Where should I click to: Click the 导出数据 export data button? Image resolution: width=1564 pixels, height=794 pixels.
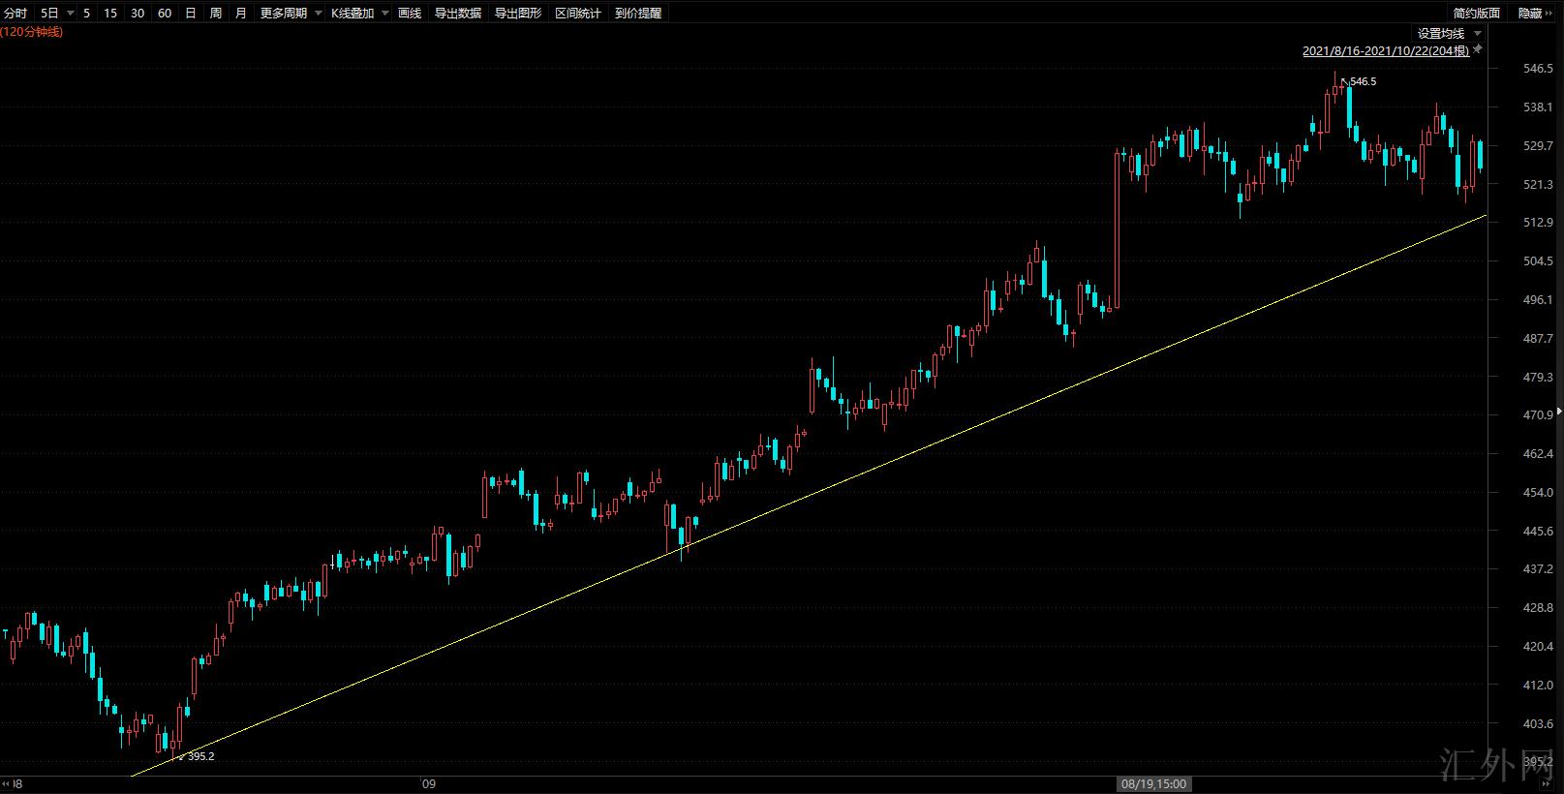[x=458, y=14]
